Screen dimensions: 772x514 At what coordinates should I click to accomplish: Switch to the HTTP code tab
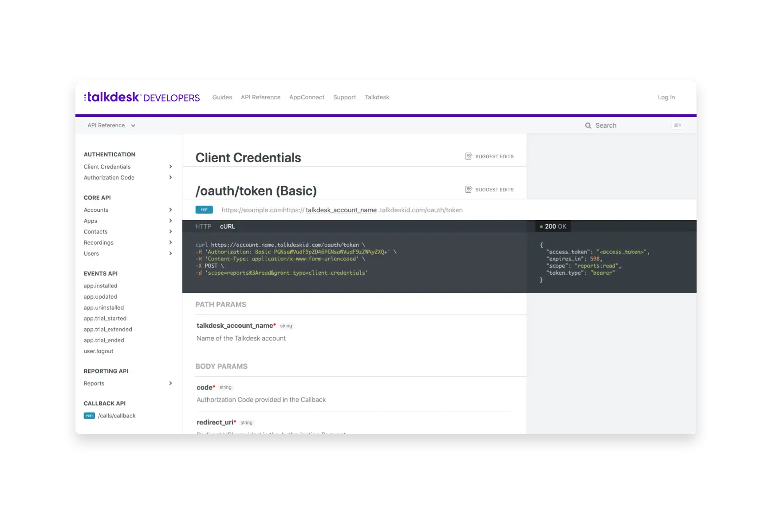pyautogui.click(x=203, y=226)
